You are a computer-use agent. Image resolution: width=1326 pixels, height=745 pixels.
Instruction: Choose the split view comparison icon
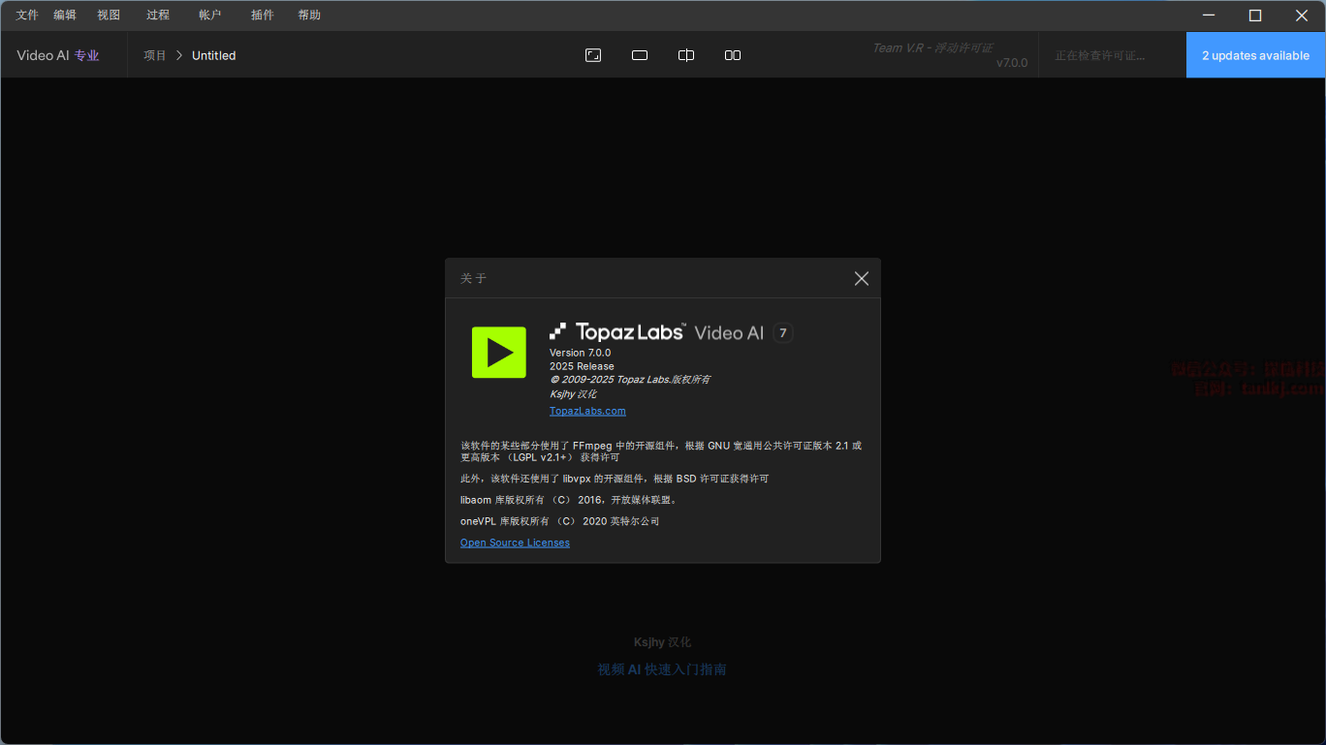[x=686, y=55]
